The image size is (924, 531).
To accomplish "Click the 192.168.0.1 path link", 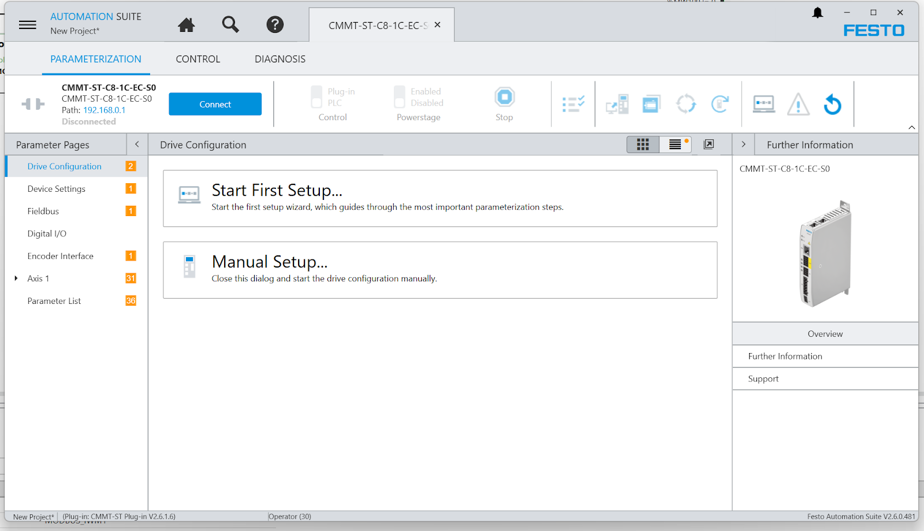I will tap(104, 110).
